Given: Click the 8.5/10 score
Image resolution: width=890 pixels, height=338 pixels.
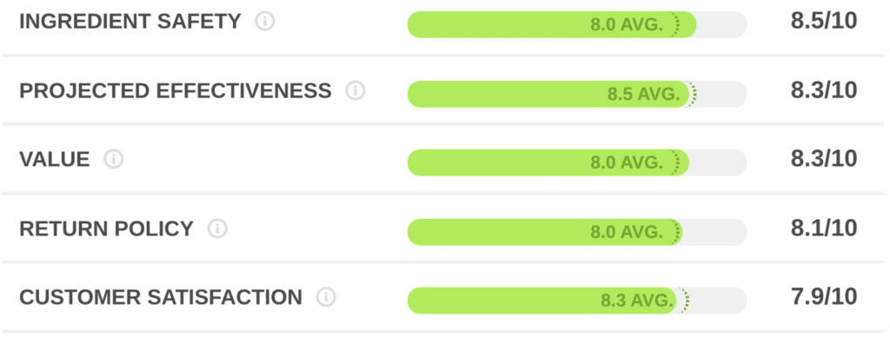Looking at the screenshot, I should (824, 21).
